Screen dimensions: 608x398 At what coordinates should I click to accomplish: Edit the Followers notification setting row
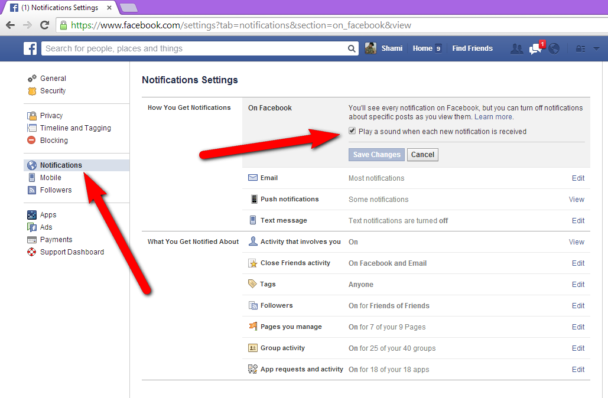click(578, 306)
